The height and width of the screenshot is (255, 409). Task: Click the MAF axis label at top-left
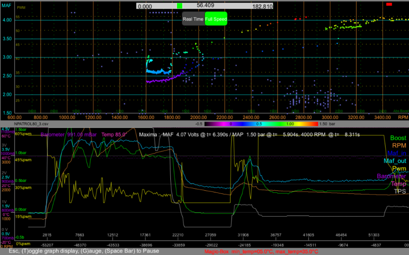coord(6,5)
